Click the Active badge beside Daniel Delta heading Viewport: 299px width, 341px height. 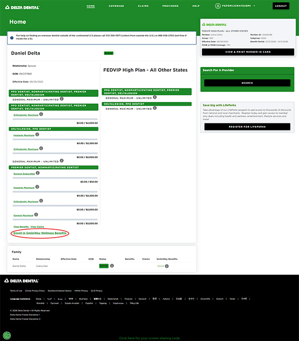point(109,53)
